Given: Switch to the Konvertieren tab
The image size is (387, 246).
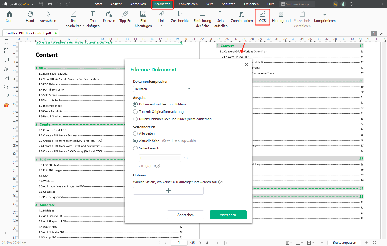Looking at the screenshot, I should (188, 4).
